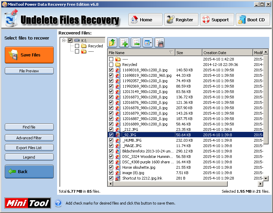The height and width of the screenshot is (213, 273).
Task: Sort by Modif column header
Action: (x=258, y=53)
